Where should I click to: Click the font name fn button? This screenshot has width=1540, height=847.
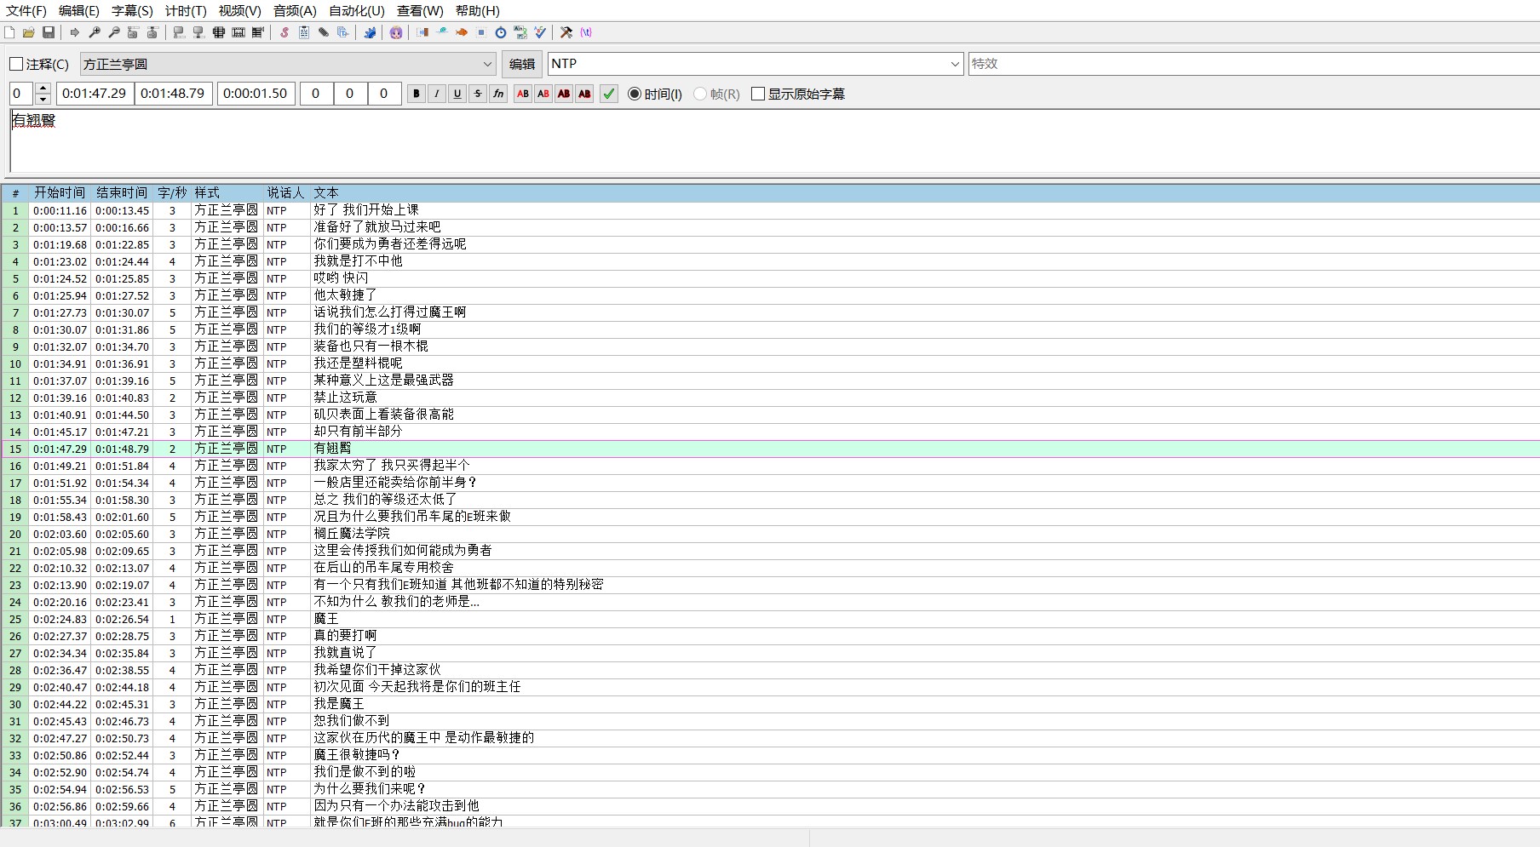coord(498,94)
